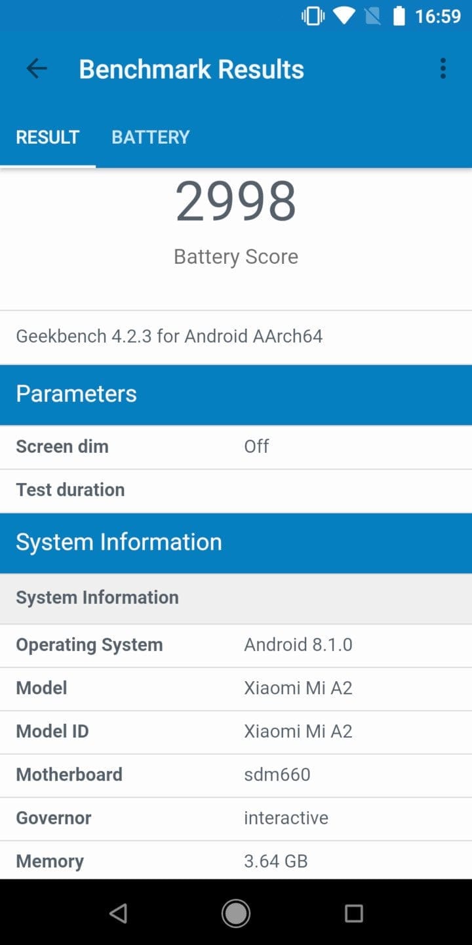Tap the recent apps square button
The height and width of the screenshot is (945, 472).
point(353,913)
